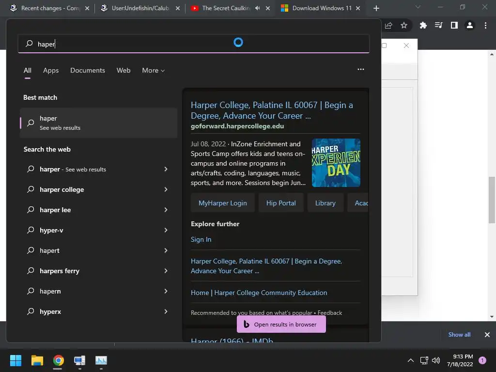The width and height of the screenshot is (496, 372).
Task: Open the Chrome profile avatar
Action: pos(470,25)
